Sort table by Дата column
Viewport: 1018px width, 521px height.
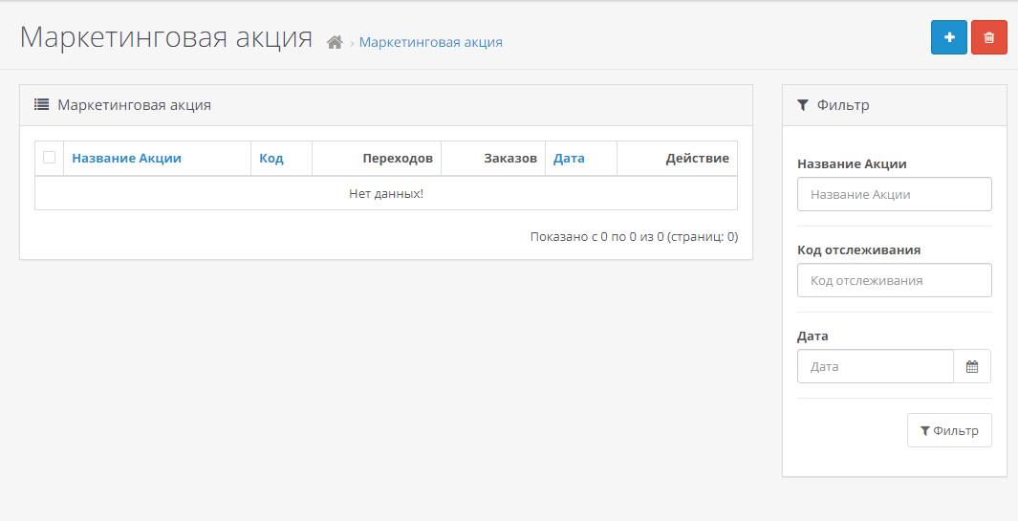pyautogui.click(x=569, y=159)
